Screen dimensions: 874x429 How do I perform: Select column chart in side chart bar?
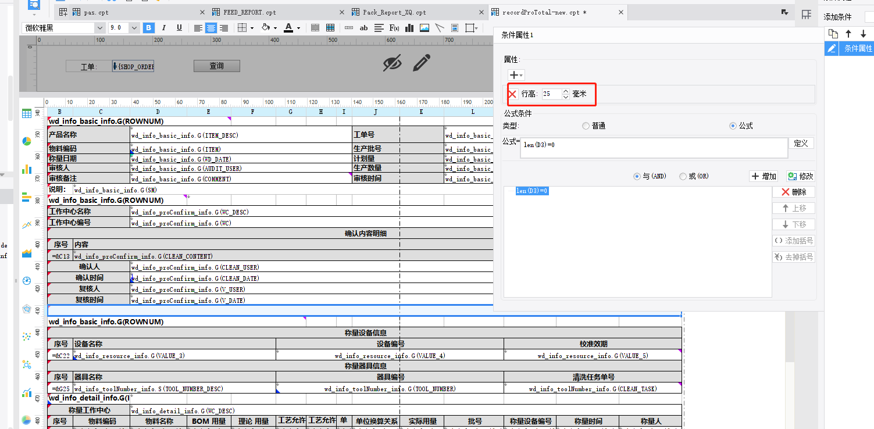[x=26, y=169]
